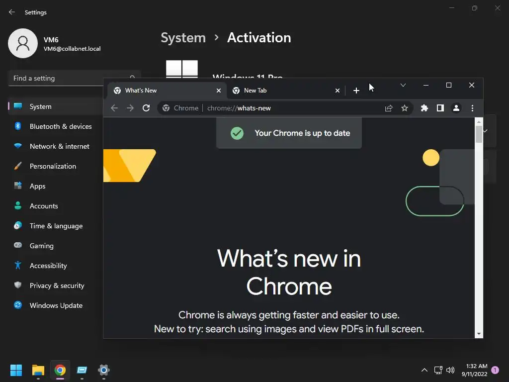The width and height of the screenshot is (509, 382).
Task: Open network status tray icon
Action: tap(438, 370)
